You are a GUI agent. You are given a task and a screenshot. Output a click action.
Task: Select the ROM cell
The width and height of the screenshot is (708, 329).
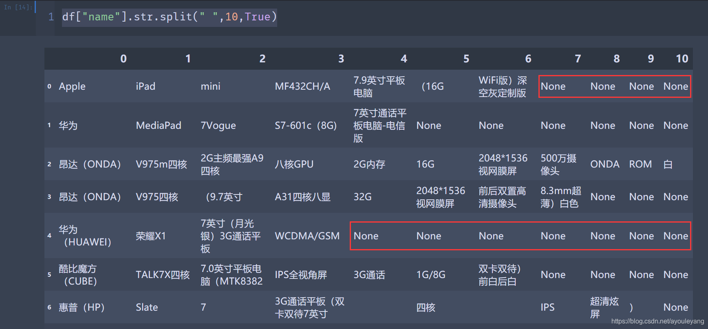point(640,164)
